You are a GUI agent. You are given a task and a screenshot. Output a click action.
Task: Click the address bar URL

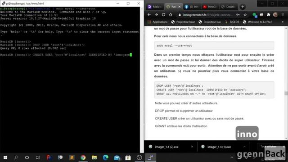click(x=207, y=15)
